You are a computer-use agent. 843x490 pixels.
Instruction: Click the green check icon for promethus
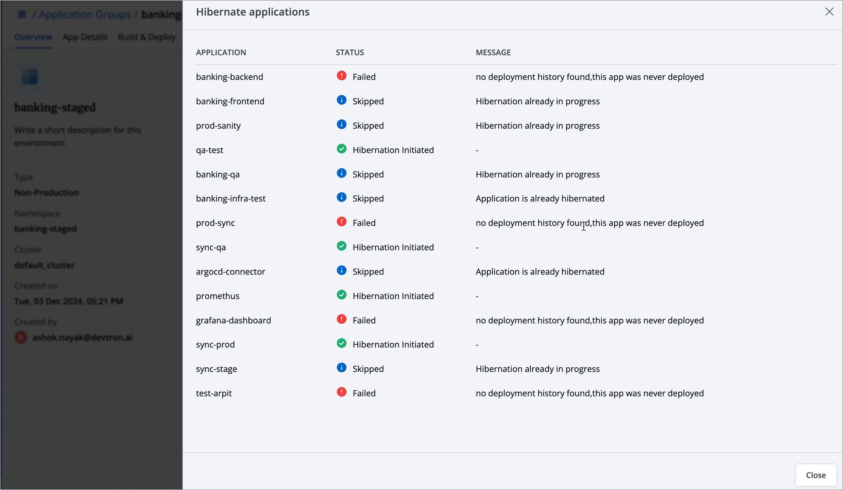tap(341, 295)
